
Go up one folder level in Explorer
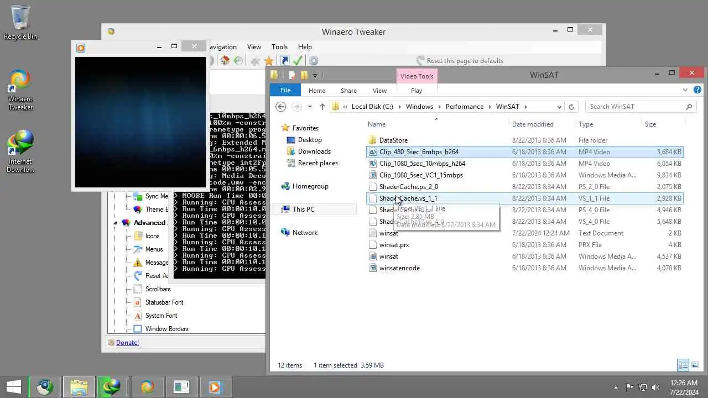[322, 107]
